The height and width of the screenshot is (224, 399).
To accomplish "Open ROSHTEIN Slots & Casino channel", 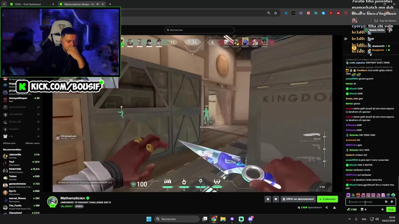I will (21, 170).
